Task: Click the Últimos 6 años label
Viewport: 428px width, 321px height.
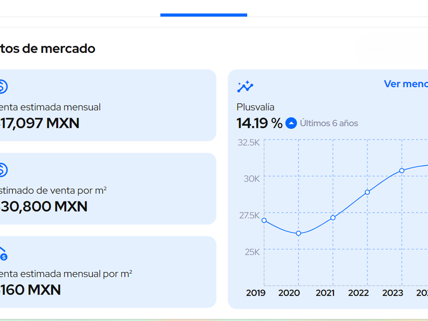Action: point(329,123)
